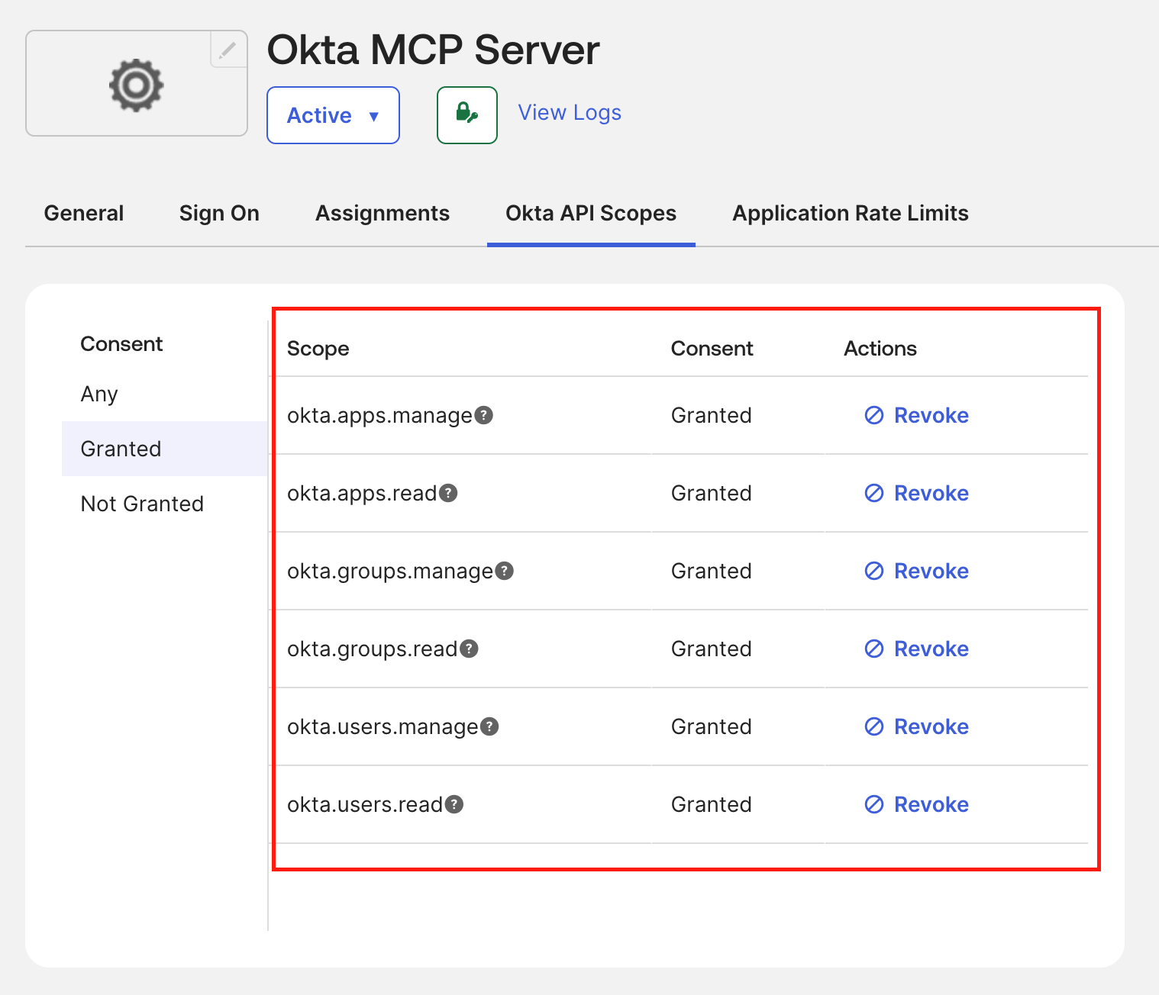
Task: Click the pencil edit logo icon
Action: [x=228, y=50]
